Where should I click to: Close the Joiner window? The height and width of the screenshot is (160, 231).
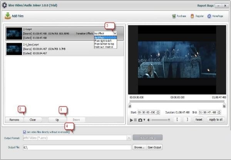click(225, 6)
